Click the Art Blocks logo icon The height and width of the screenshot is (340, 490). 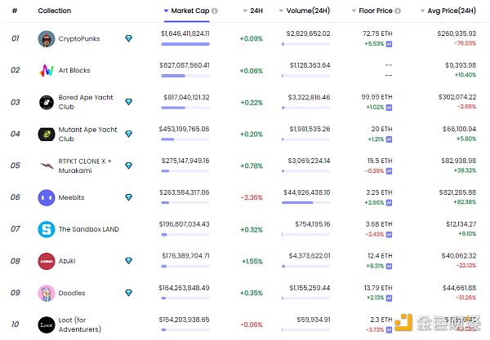pyautogui.click(x=47, y=71)
